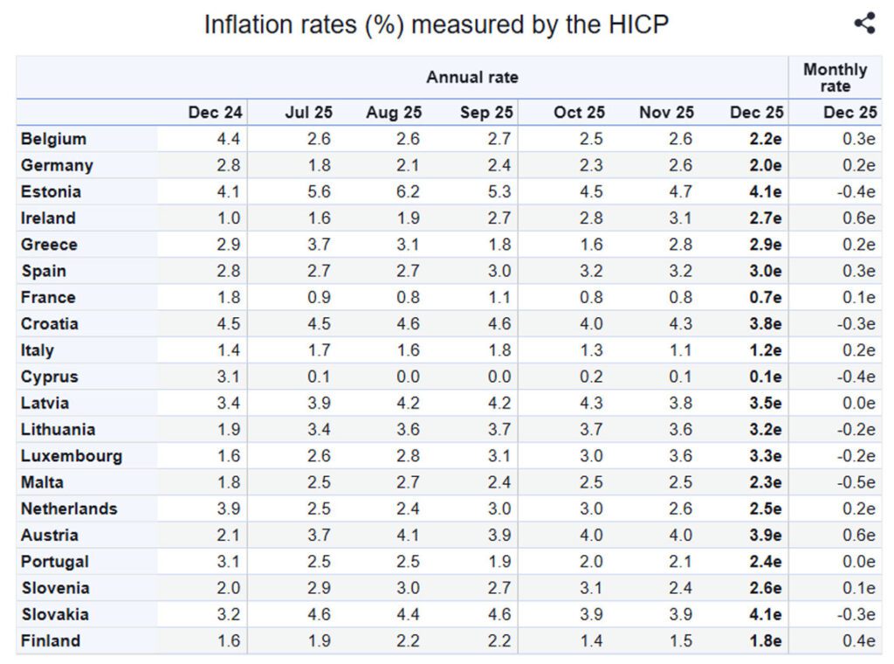Click the chart title text
This screenshot has height=664, width=894.
coord(436,24)
